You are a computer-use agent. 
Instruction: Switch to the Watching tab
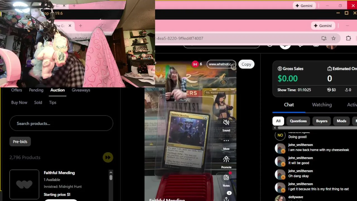(x=322, y=105)
